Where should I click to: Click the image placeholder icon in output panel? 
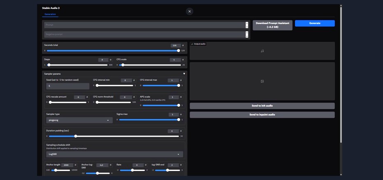(x=262, y=81)
